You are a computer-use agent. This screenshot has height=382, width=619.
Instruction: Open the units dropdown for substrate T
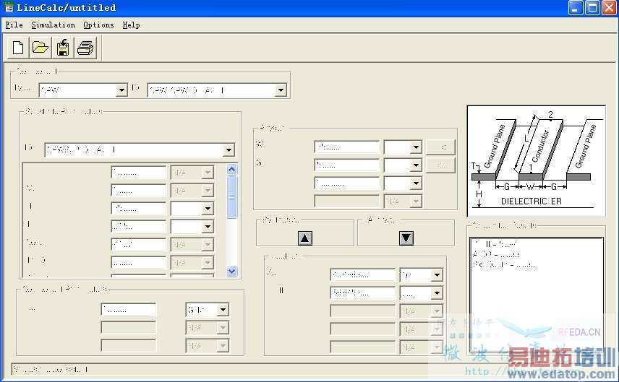pos(208,227)
